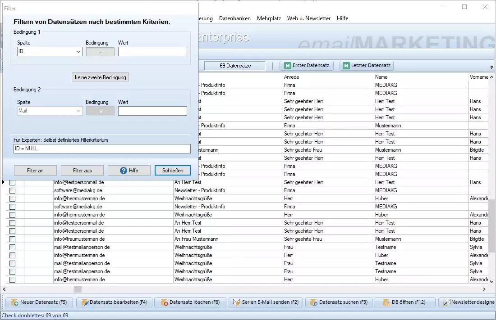The image size is (496, 320).
Task: Select checkbox for first mail@testmailanperson.de row
Action: (x=13, y=247)
